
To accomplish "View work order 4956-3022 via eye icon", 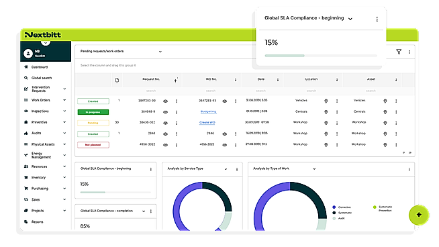I will pos(225,145).
